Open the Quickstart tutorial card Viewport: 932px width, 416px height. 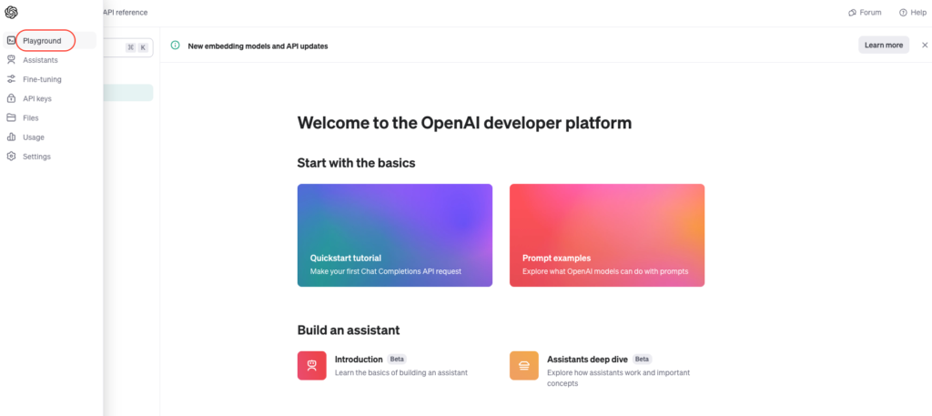[x=394, y=235]
